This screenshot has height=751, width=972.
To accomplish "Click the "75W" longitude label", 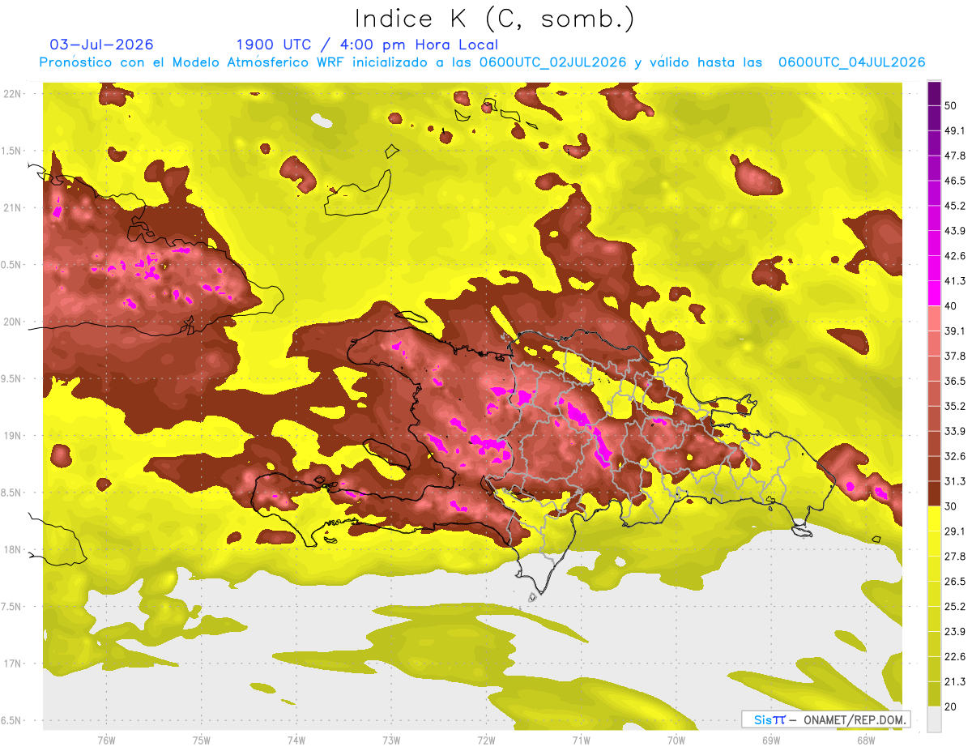I will [x=202, y=740].
